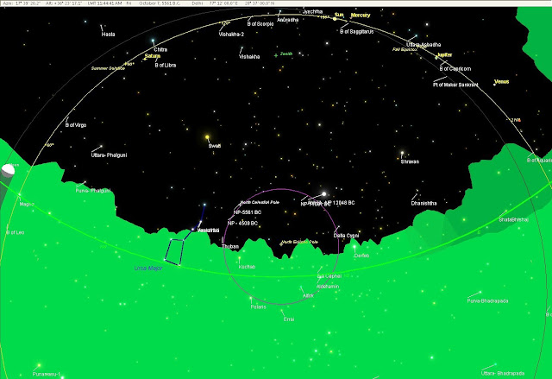Click the B of Capricorn label
552x379 pixels.
(455, 69)
